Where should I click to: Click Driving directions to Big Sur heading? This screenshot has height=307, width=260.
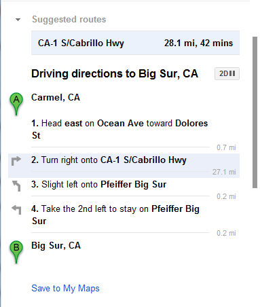pos(115,73)
